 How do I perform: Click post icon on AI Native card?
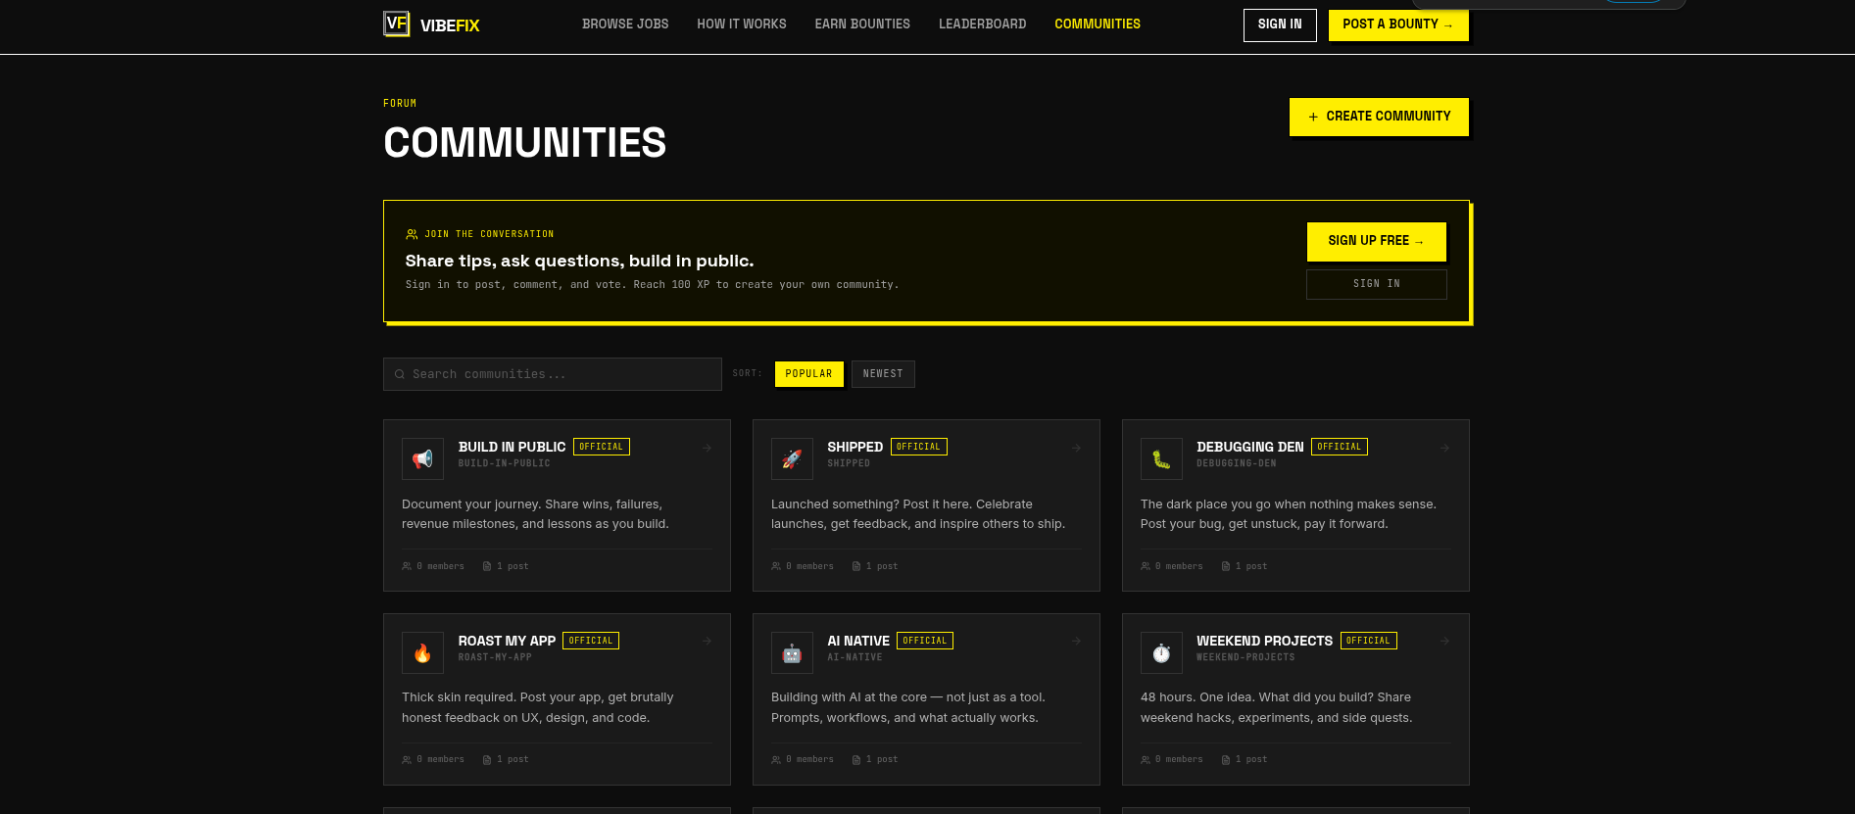coord(856,759)
